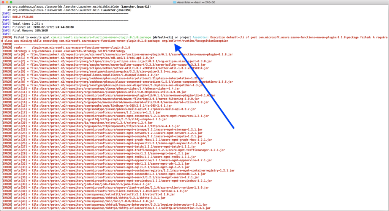Viewport: 389px width, 211px height.
Task: Click the urls[41] retrofit-2.1.0.jar line
Action: tap(88, 194)
